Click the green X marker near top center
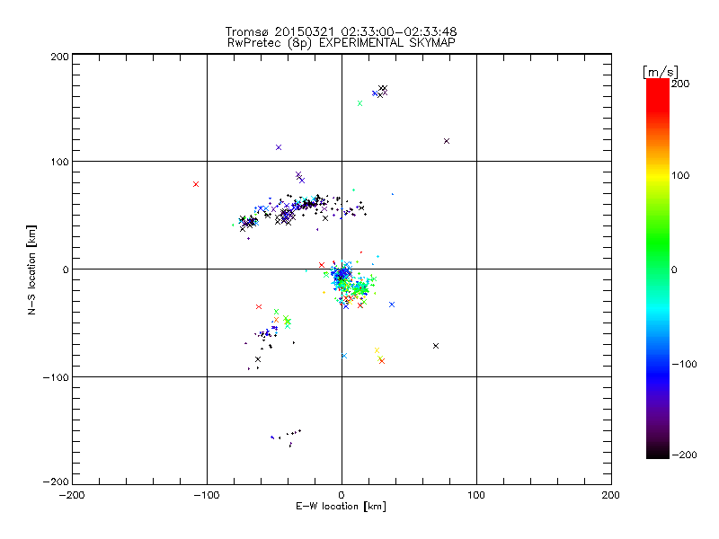This screenshot has width=719, height=539. click(360, 103)
